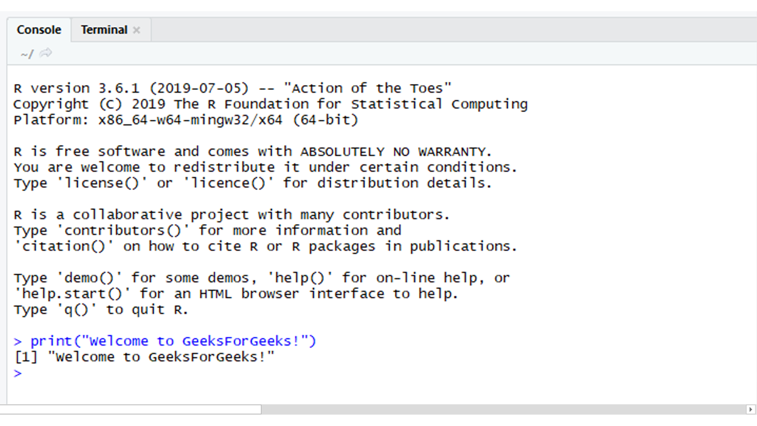Viewport: 757px width, 426px height.
Task: Click the empty horizontal scrollbar track area
Action: 503,409
